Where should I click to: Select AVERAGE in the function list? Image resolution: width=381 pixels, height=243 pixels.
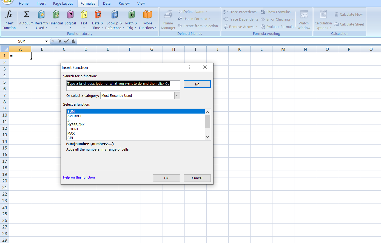(x=136, y=116)
